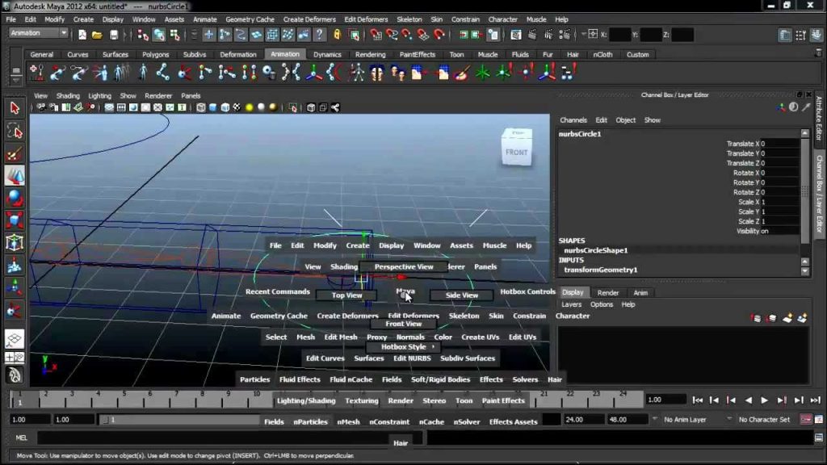The width and height of the screenshot is (827, 465).
Task: Open the Animation menu set dropdown
Action: point(39,32)
